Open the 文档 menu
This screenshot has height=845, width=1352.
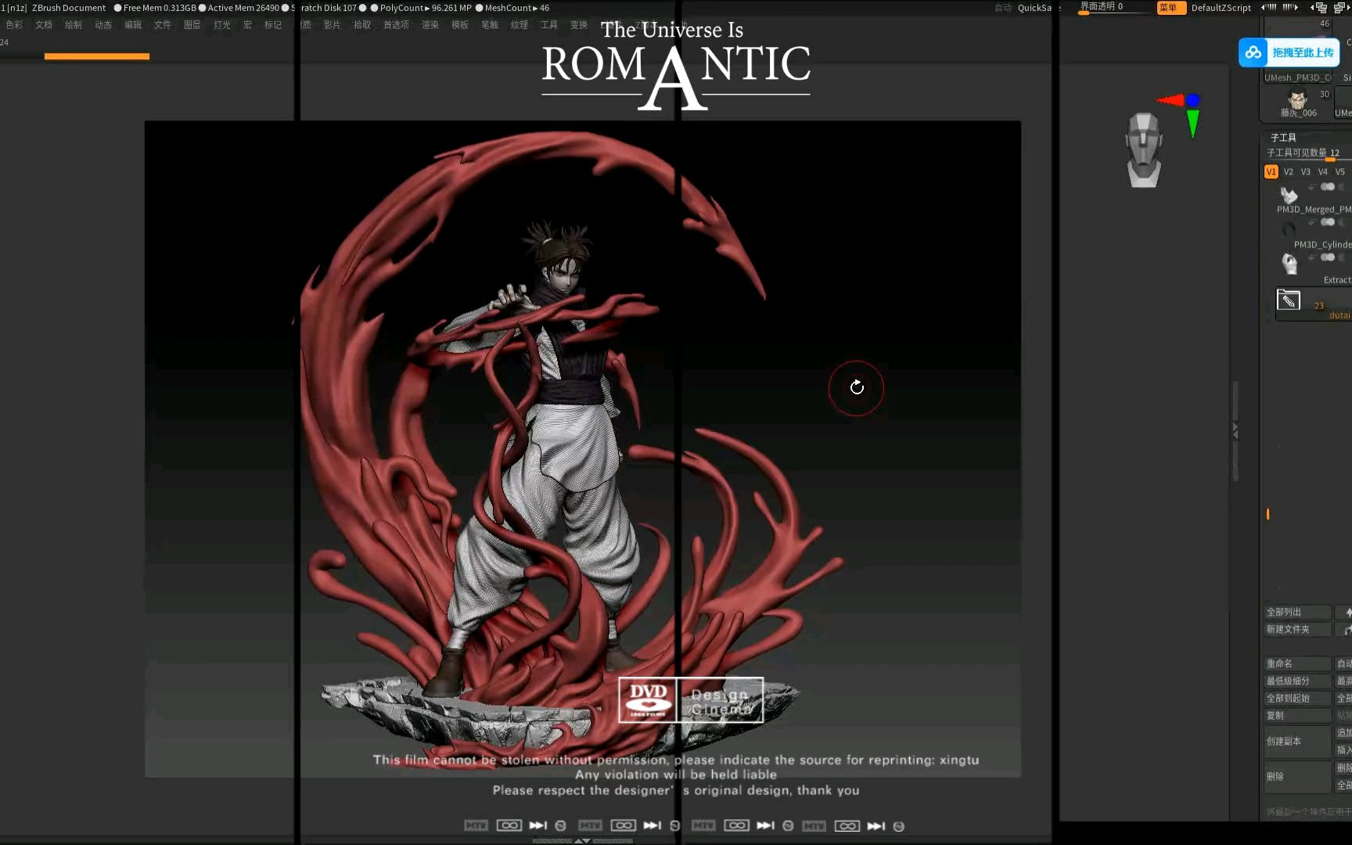(x=44, y=25)
